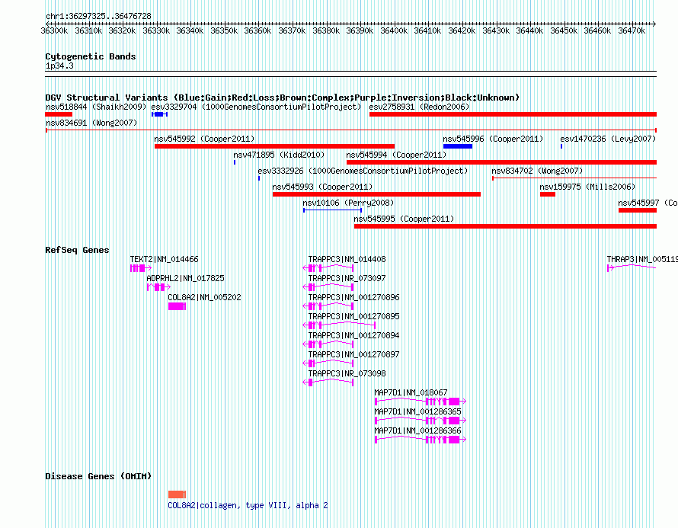Image resolution: width=678 pixels, height=528 pixels.
Task: Select the nsv159975 (Mills2006) label
Action: pos(587,187)
